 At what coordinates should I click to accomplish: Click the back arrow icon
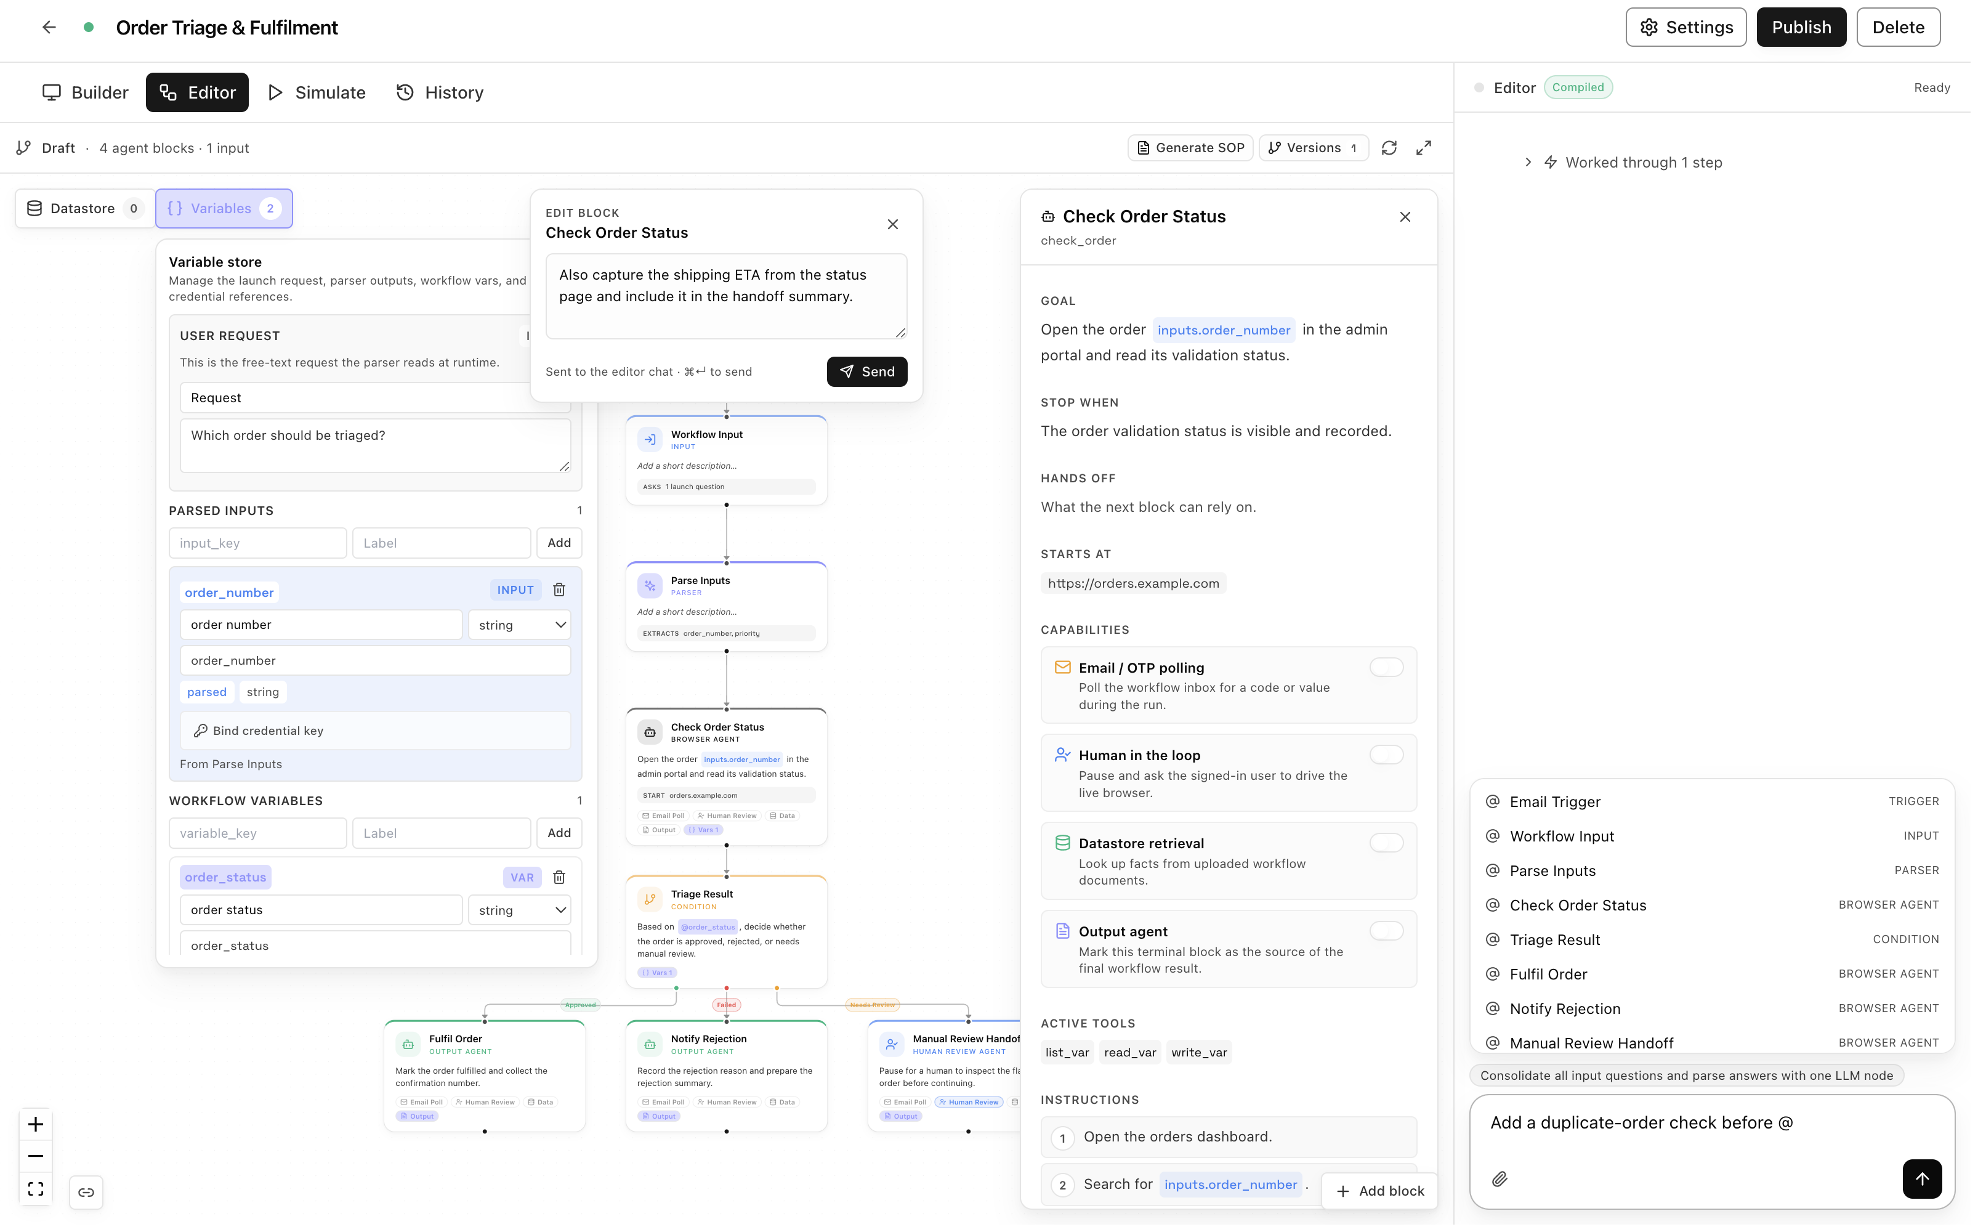[x=49, y=27]
